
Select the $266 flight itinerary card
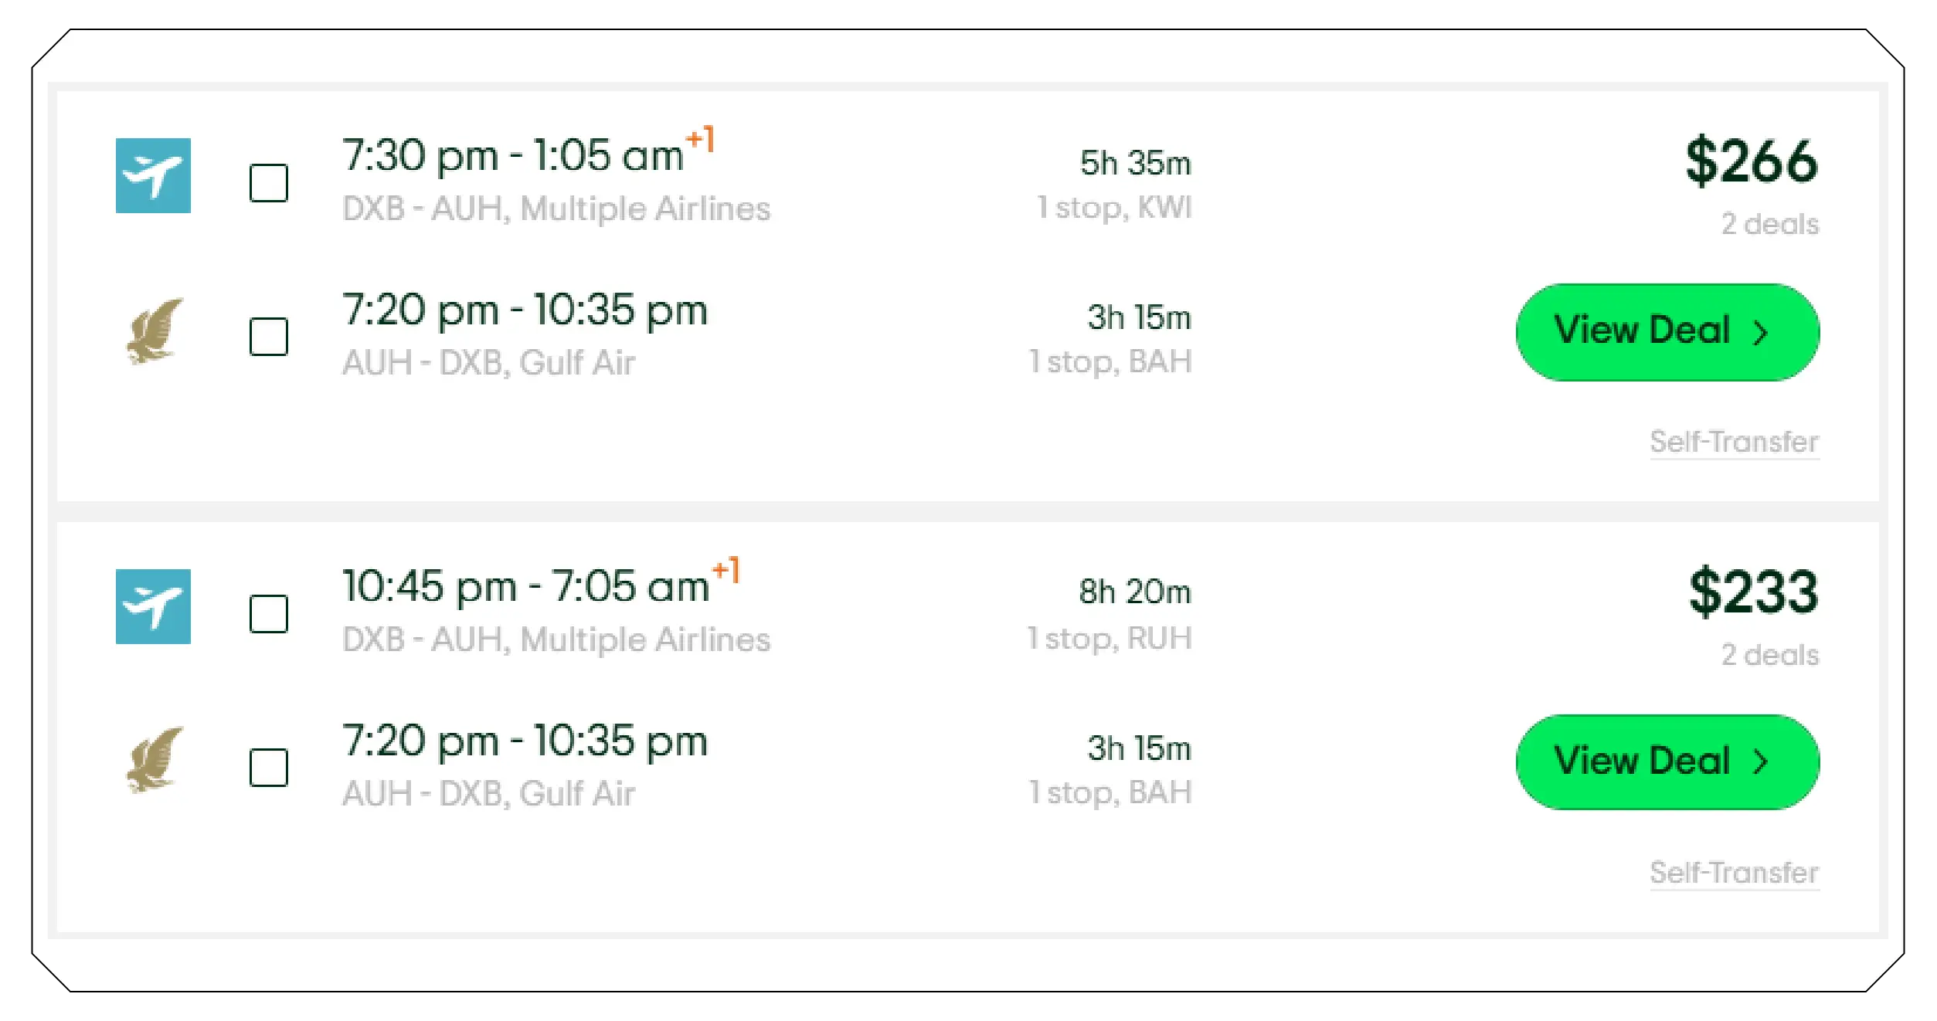pyautogui.click(x=966, y=293)
